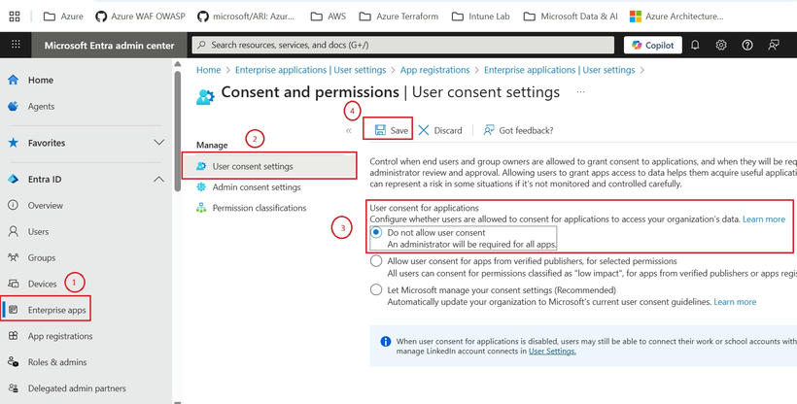This screenshot has height=404, width=797.
Task: Open Learn more link for user consent
Action: click(x=763, y=219)
